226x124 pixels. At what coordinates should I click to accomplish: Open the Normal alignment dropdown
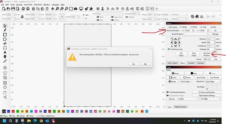180,14
